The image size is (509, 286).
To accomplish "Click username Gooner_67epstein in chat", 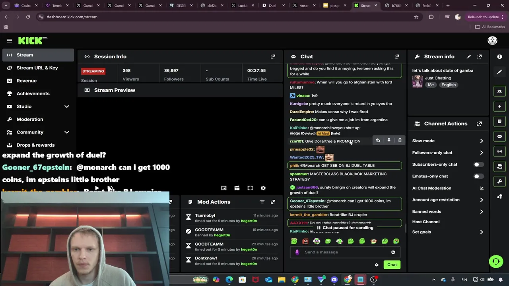I will (307, 201).
